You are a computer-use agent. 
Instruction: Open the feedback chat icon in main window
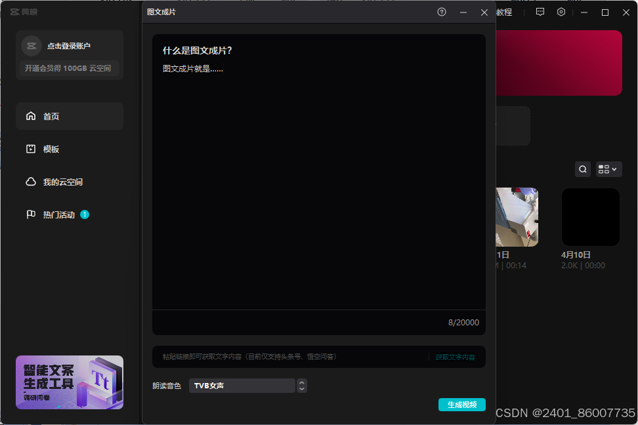[540, 12]
